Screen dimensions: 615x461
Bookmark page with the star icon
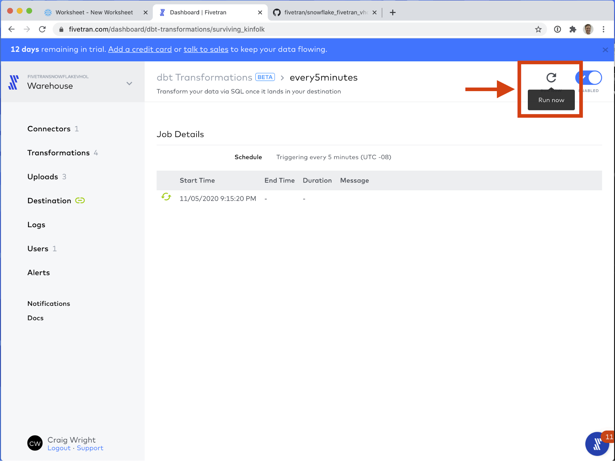pyautogui.click(x=538, y=30)
